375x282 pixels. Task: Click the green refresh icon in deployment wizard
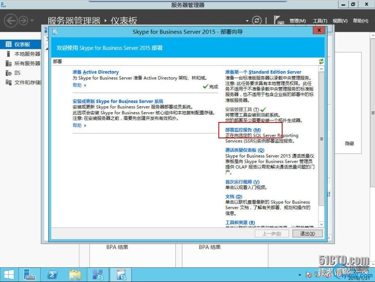click(321, 62)
